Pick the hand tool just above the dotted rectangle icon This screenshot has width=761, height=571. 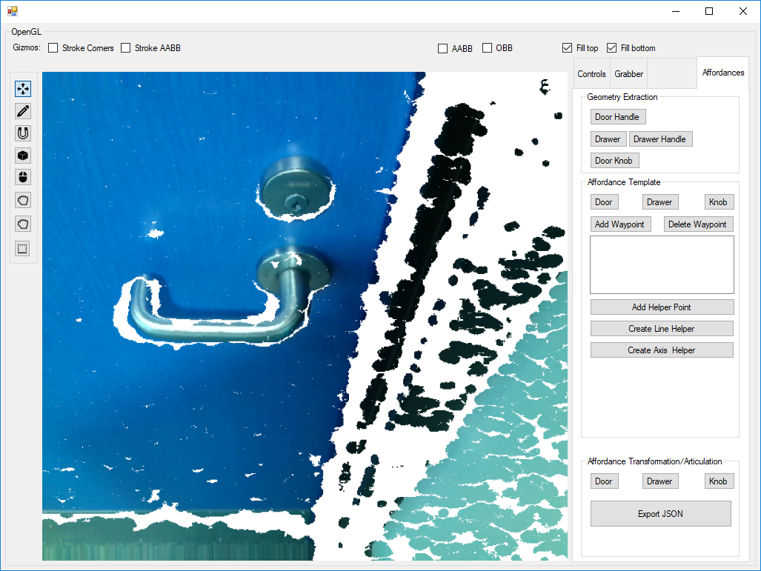coord(23,224)
